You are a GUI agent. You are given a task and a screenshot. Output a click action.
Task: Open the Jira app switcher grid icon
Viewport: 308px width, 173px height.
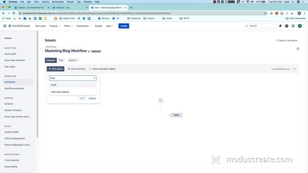click(x=5, y=26)
